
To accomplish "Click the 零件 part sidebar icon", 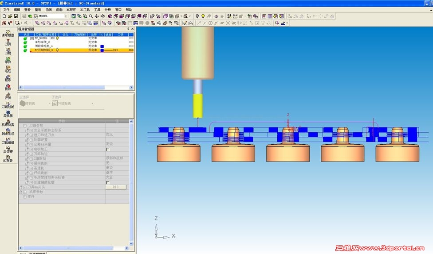I will pyautogui.click(x=8, y=60).
